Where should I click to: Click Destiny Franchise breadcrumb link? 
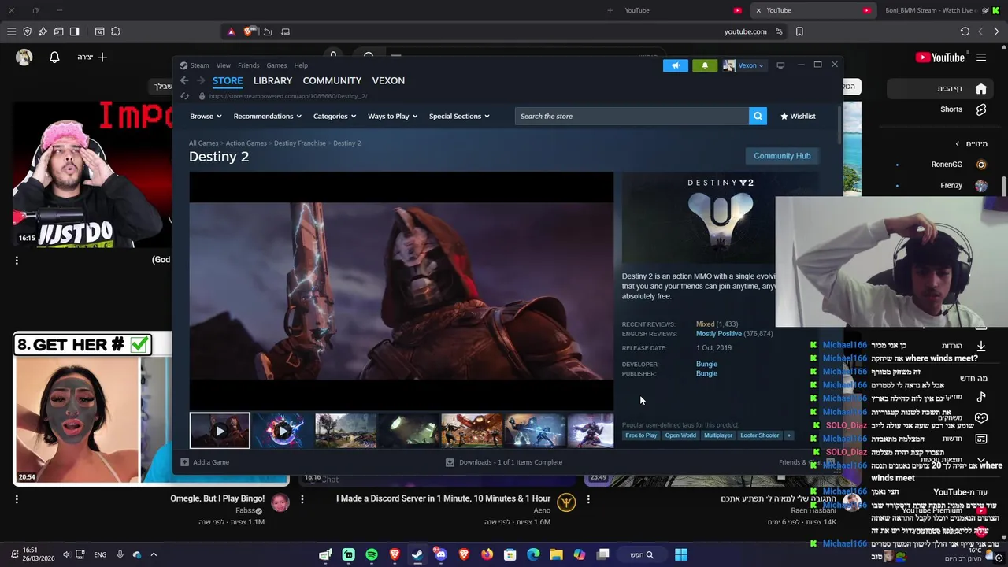(300, 143)
